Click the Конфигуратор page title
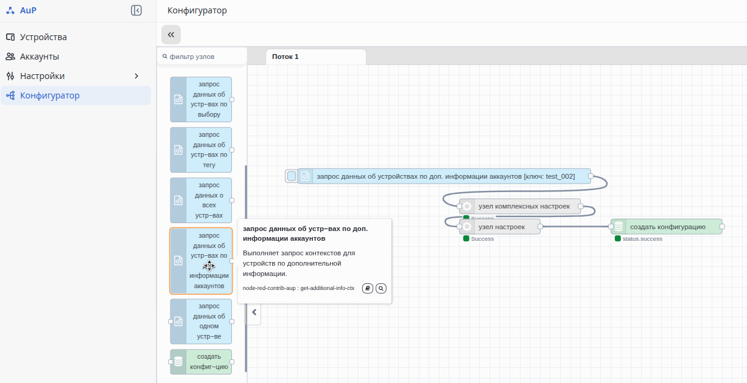Viewport: 747px width, 383px height. tap(197, 10)
